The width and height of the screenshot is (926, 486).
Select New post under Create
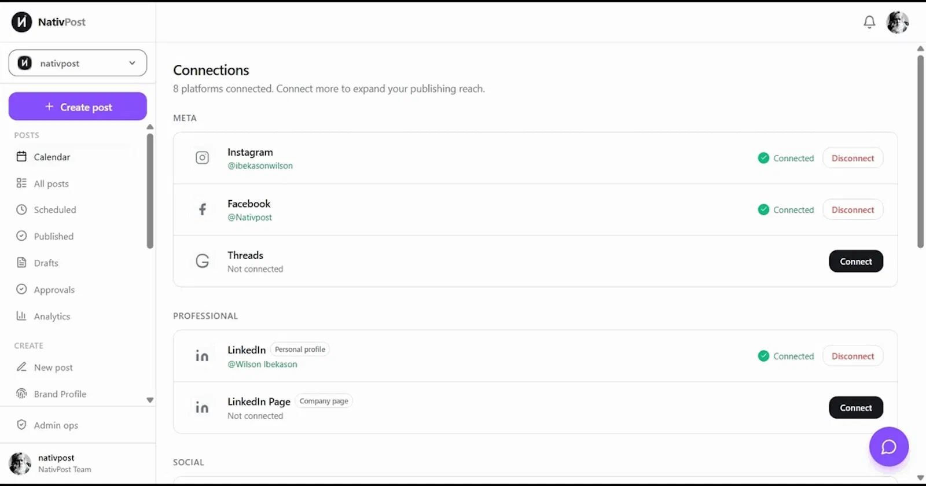(53, 367)
